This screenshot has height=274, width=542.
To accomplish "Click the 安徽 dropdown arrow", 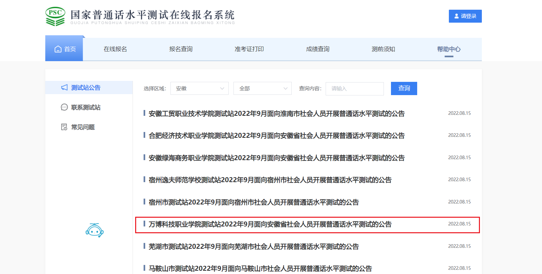I will coord(222,89).
